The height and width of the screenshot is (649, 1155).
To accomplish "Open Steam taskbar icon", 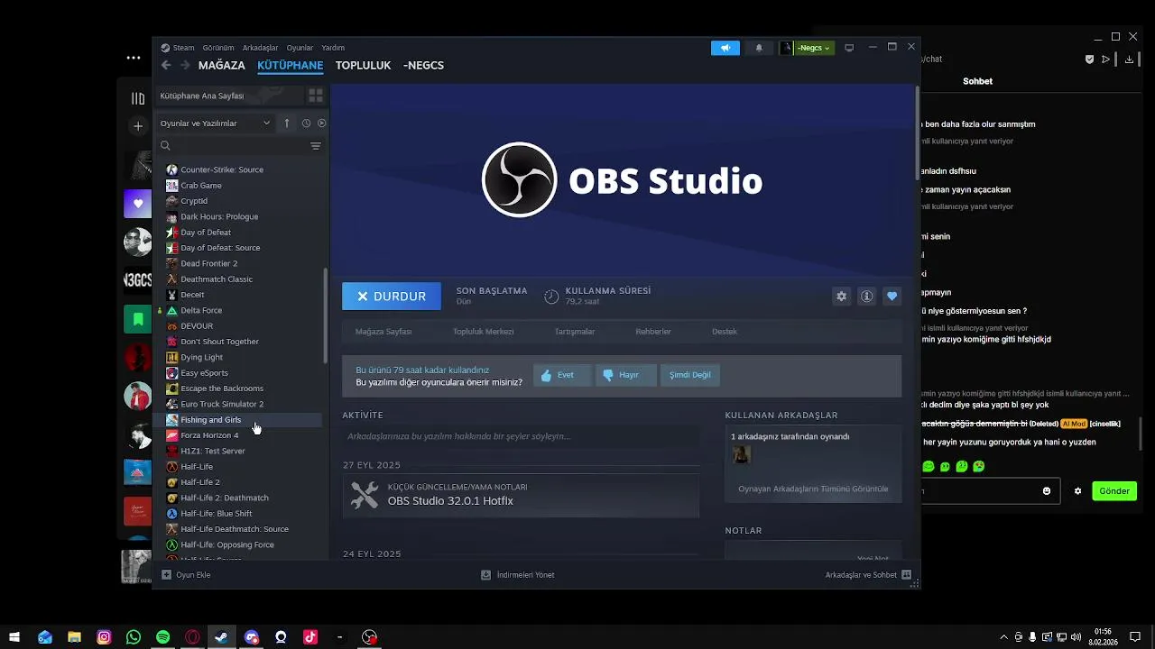I will tap(221, 637).
